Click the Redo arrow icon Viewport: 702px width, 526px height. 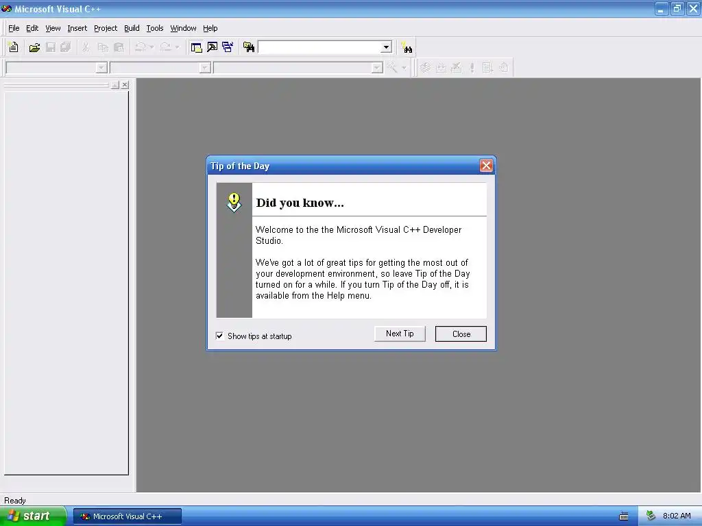point(166,47)
